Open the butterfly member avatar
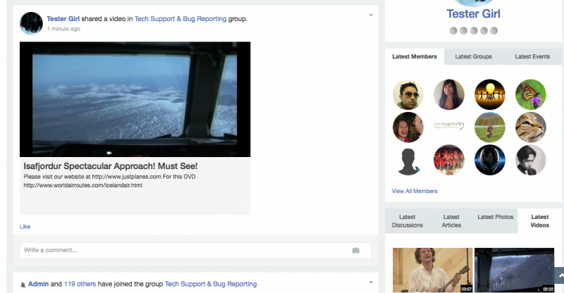This screenshot has height=293, width=564. pos(530,94)
